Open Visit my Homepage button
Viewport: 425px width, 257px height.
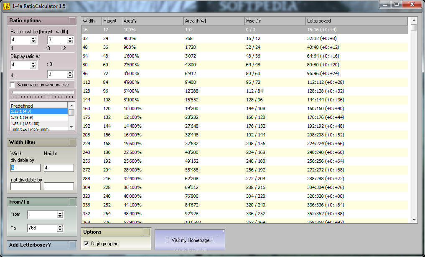[x=190, y=240]
